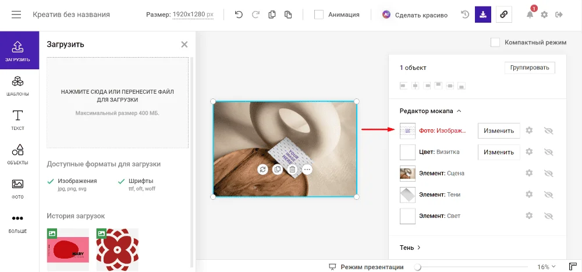Click the zoom slider handle
Image resolution: width=582 pixels, height=272 pixels.
[x=417, y=267]
